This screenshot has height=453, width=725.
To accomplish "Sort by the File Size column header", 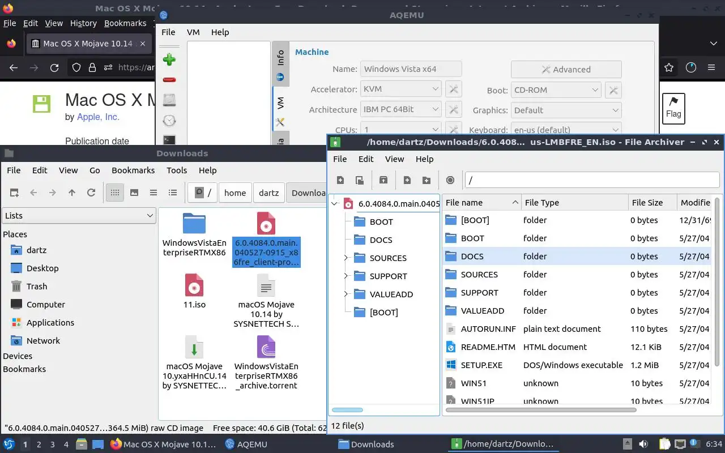I will [652, 202].
